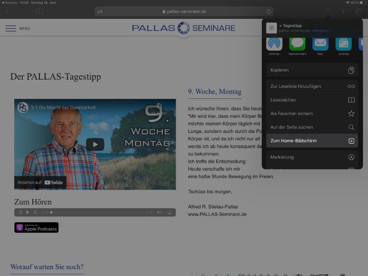
Task: Copy the video link icon
Action: pyautogui.click(x=159, y=106)
